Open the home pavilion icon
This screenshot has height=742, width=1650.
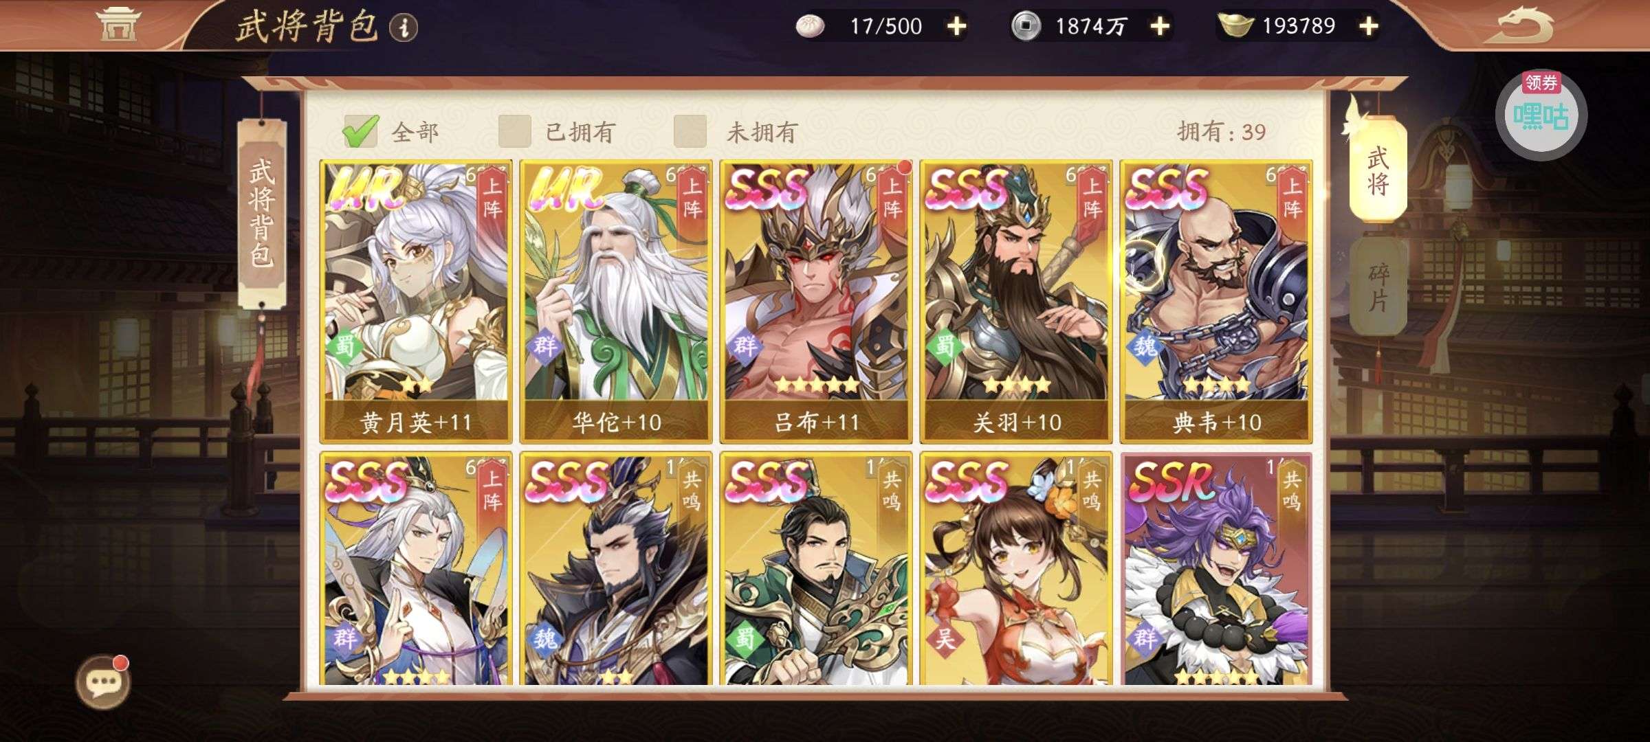click(x=118, y=25)
